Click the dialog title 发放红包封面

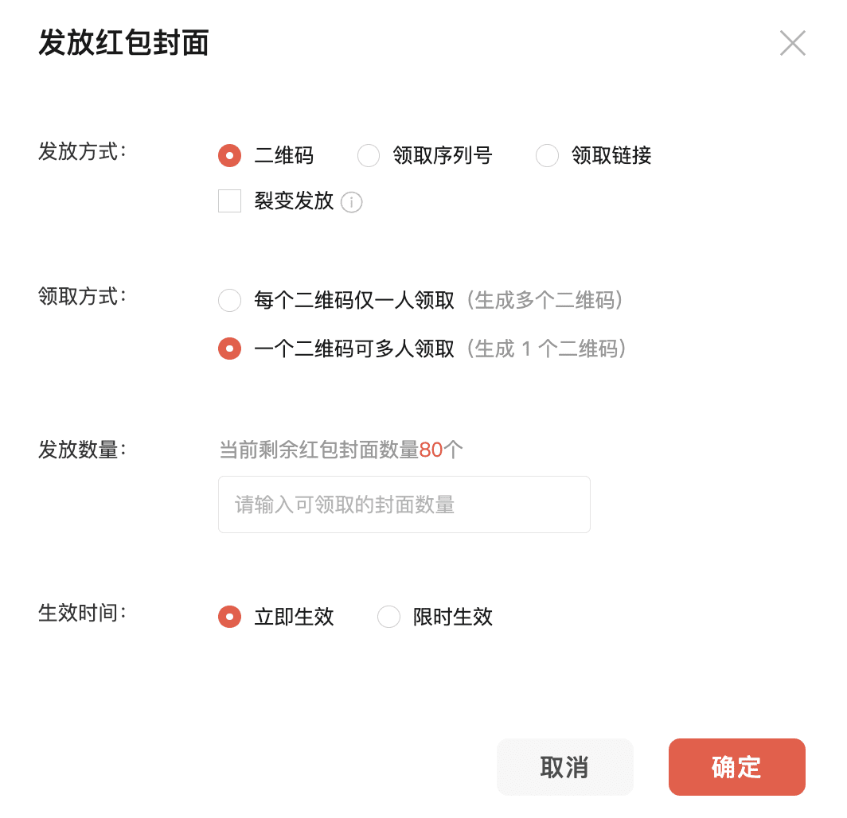(123, 43)
